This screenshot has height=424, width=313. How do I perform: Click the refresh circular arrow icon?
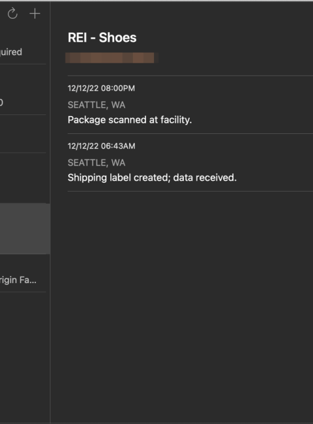click(12, 14)
